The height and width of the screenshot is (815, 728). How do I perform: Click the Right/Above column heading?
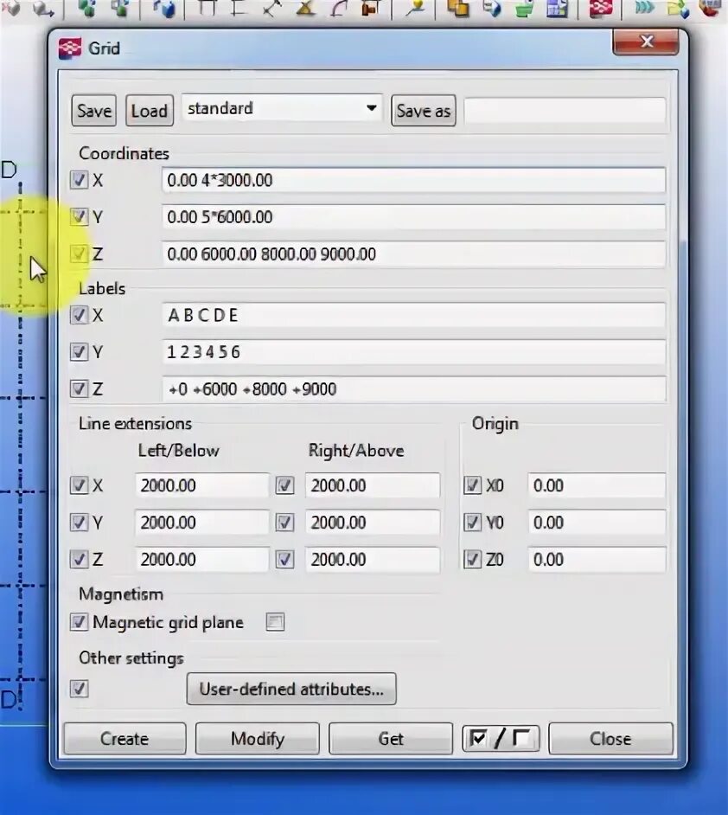[x=356, y=450]
